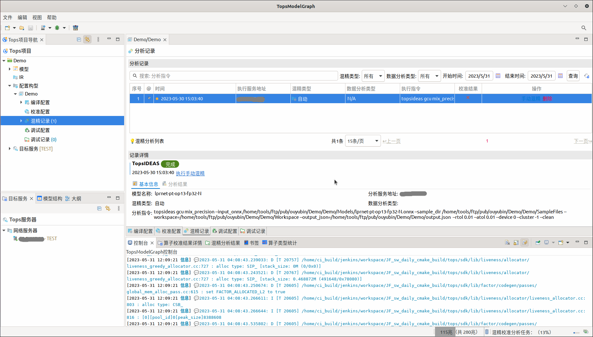Click the garbage collector trash icon
This screenshot has height=337, width=593.
pos(486,332)
